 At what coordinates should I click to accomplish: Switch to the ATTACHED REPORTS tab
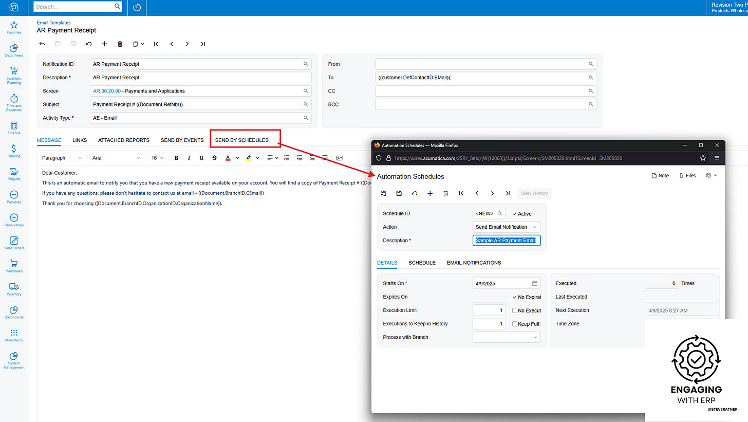[x=124, y=140]
